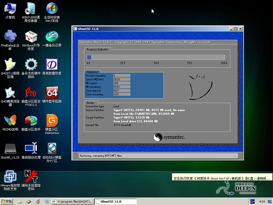
Task: Switch to X:\program files\GHOST taskbar button
Action: (73, 201)
